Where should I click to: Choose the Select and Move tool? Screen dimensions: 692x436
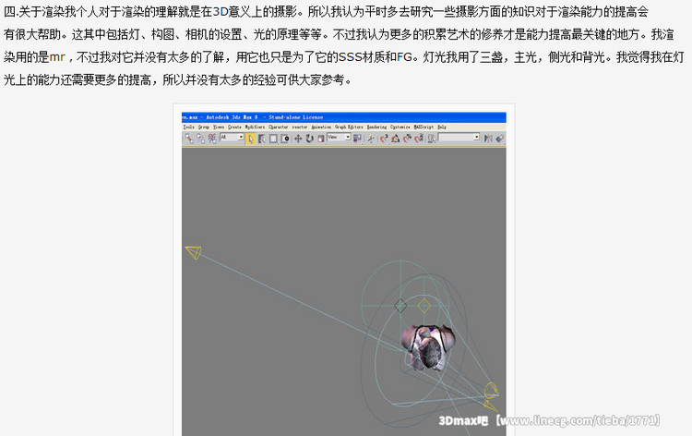[x=298, y=138]
